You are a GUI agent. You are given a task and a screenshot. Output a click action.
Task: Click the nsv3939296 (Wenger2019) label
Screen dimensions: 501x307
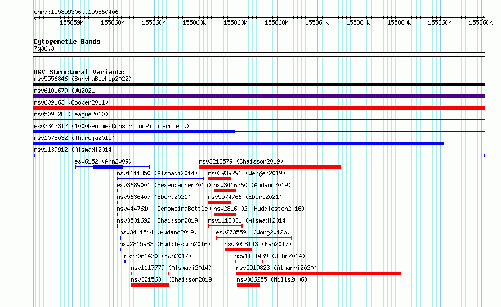pos(247,173)
